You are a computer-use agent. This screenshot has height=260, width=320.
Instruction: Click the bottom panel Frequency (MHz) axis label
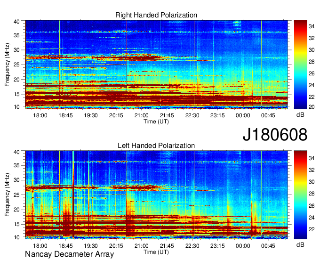click(7, 195)
